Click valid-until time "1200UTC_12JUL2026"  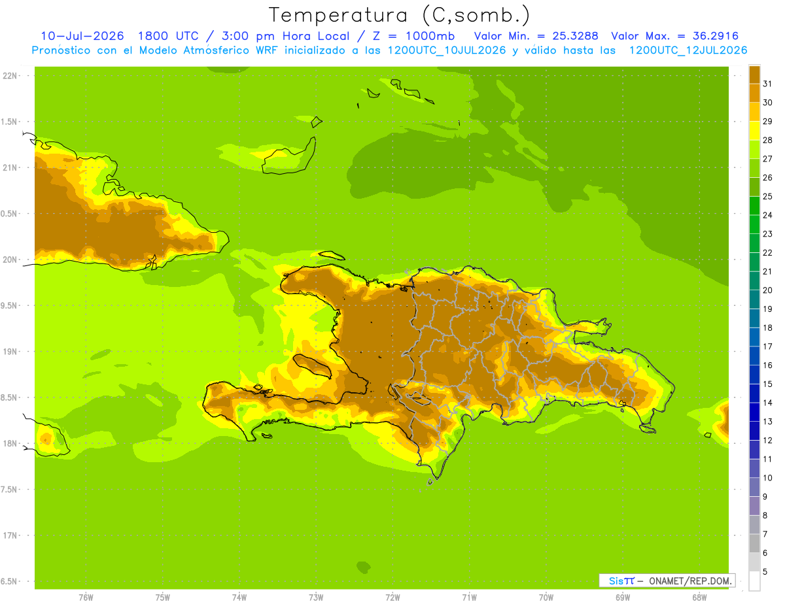click(x=688, y=50)
